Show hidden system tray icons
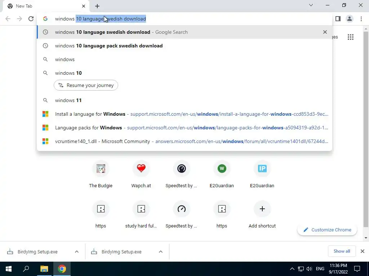 pyautogui.click(x=292, y=269)
